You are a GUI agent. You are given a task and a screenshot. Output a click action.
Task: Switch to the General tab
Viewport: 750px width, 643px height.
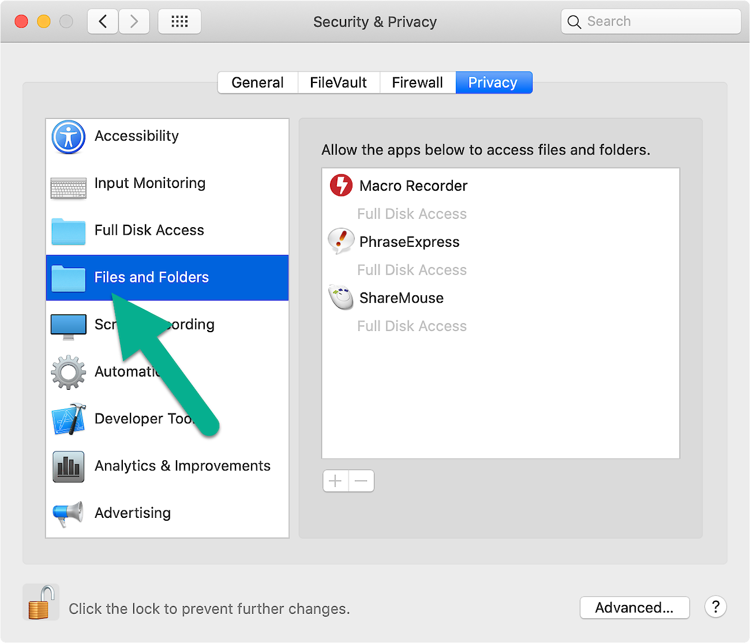[257, 82]
